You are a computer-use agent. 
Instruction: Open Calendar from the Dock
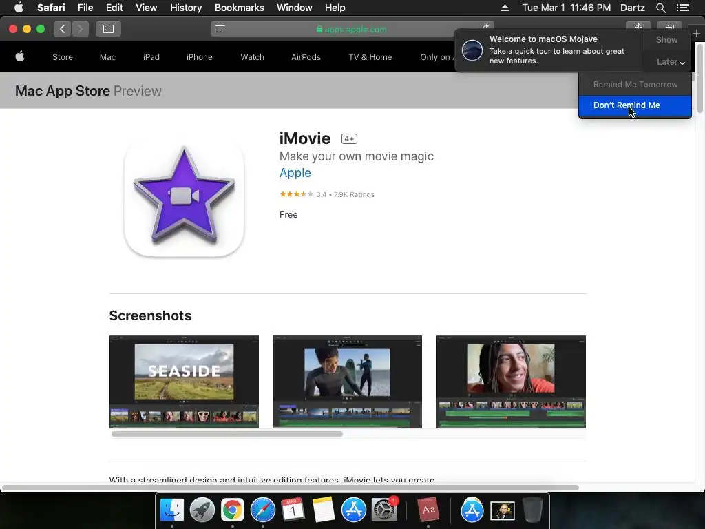pyautogui.click(x=293, y=510)
